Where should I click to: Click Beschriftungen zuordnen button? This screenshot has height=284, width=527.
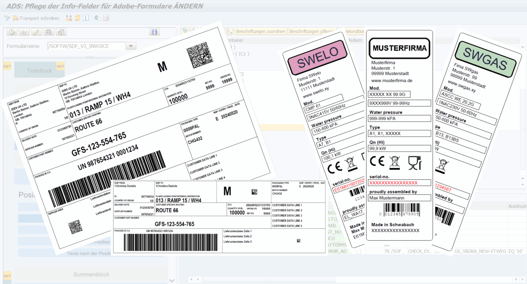pos(261,31)
